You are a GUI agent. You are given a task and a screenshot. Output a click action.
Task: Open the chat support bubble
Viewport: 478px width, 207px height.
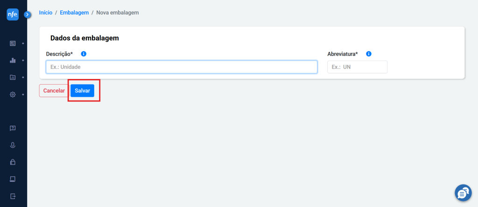tap(463, 193)
